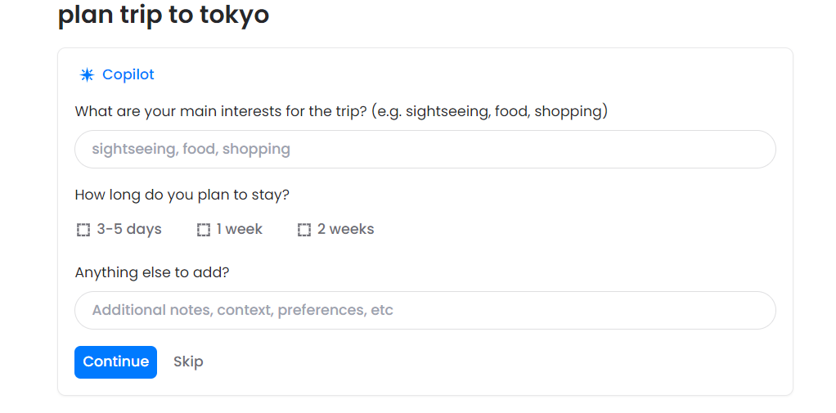Screen dimensions: 836x413
Task: Click the main interests question text
Action: pos(341,111)
